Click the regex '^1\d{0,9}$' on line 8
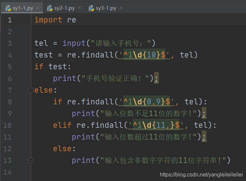Screen dimensions: 246x181 pyautogui.click(x=147, y=102)
